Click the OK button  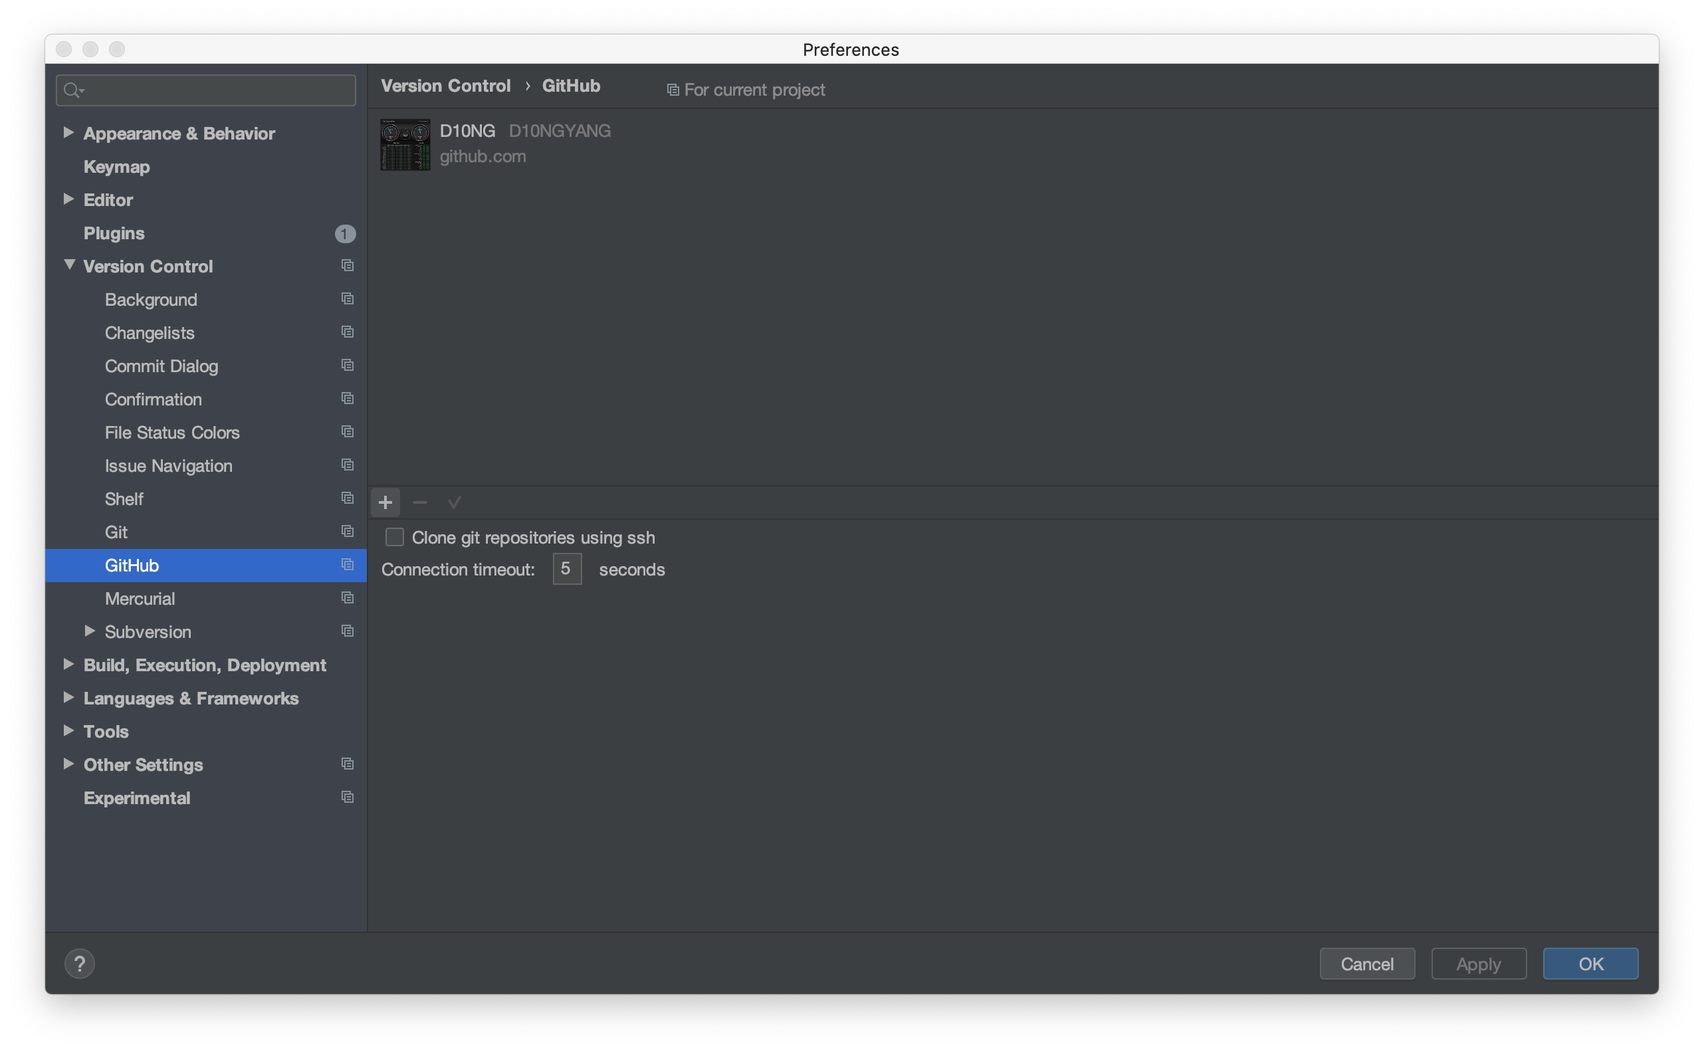(1590, 963)
